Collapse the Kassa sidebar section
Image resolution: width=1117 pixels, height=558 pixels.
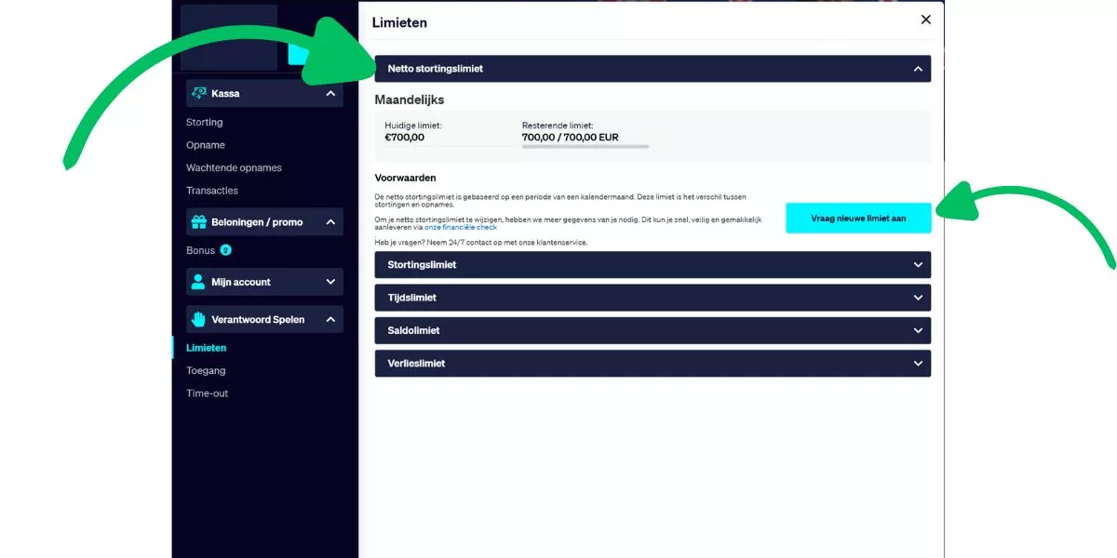(330, 93)
